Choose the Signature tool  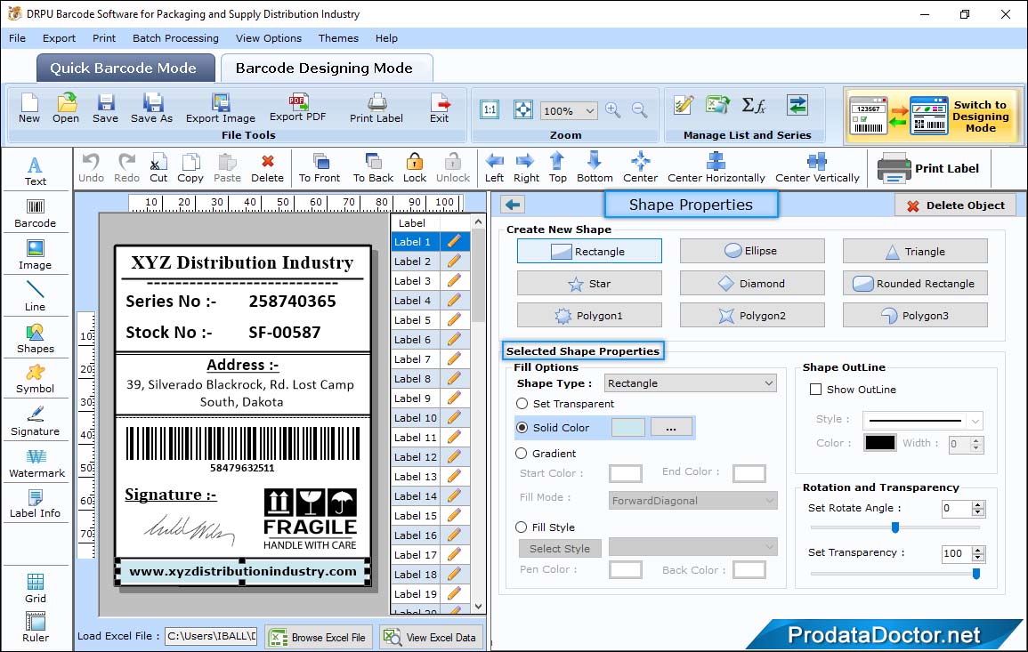(36, 421)
